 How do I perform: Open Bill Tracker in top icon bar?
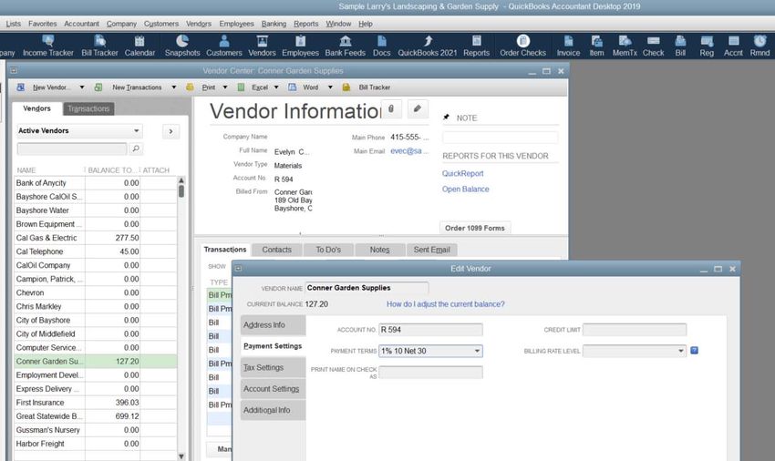click(x=99, y=46)
